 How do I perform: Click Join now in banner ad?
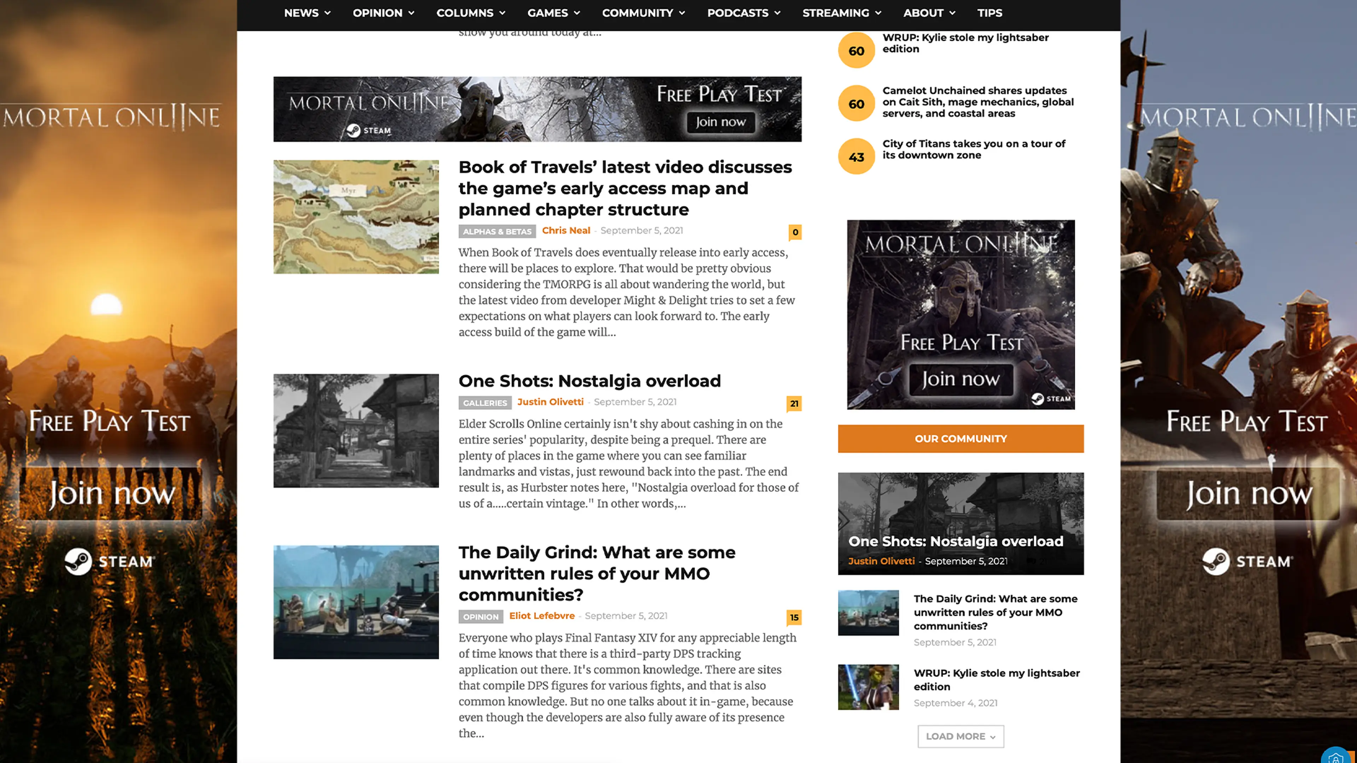[x=720, y=122]
